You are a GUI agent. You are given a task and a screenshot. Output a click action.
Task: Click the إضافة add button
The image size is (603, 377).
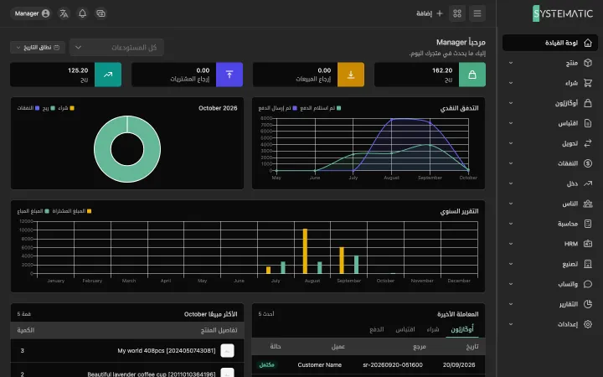(x=430, y=13)
